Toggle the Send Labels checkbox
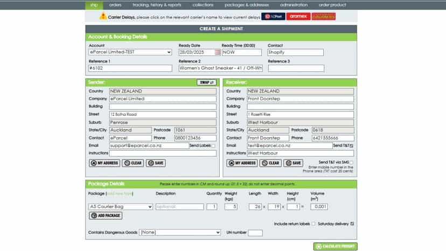 pos(213,146)
